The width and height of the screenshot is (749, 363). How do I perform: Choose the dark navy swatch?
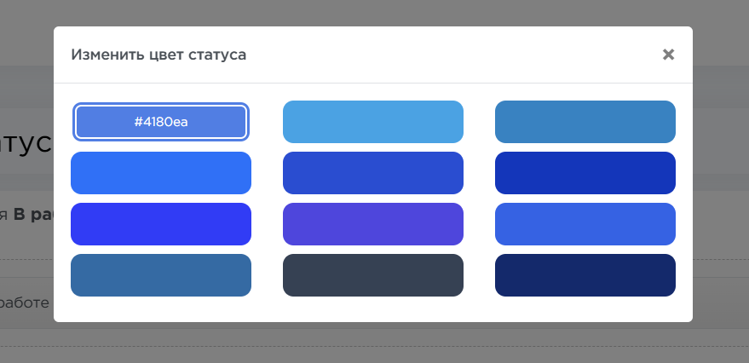(585, 275)
